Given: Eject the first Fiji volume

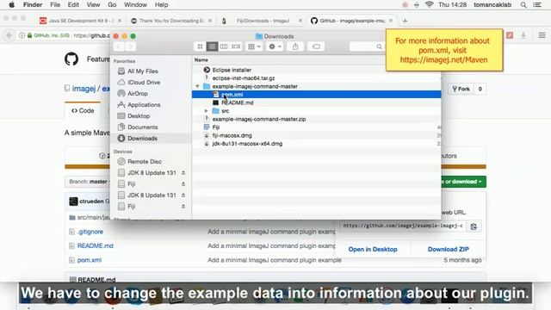Looking at the screenshot, I should pyautogui.click(x=183, y=184).
